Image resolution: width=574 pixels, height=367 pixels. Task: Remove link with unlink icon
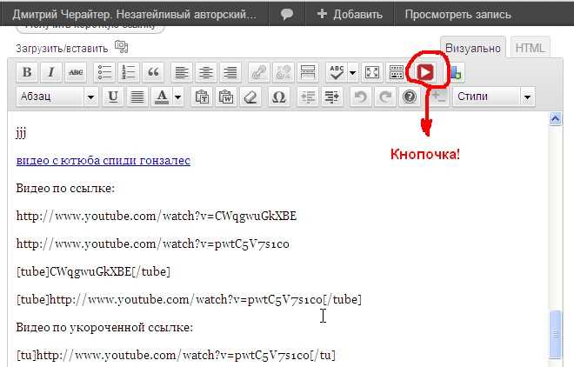(284, 72)
